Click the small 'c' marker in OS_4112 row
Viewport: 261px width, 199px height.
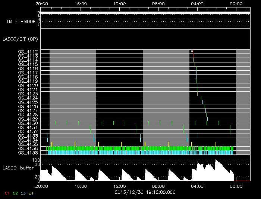192,51
